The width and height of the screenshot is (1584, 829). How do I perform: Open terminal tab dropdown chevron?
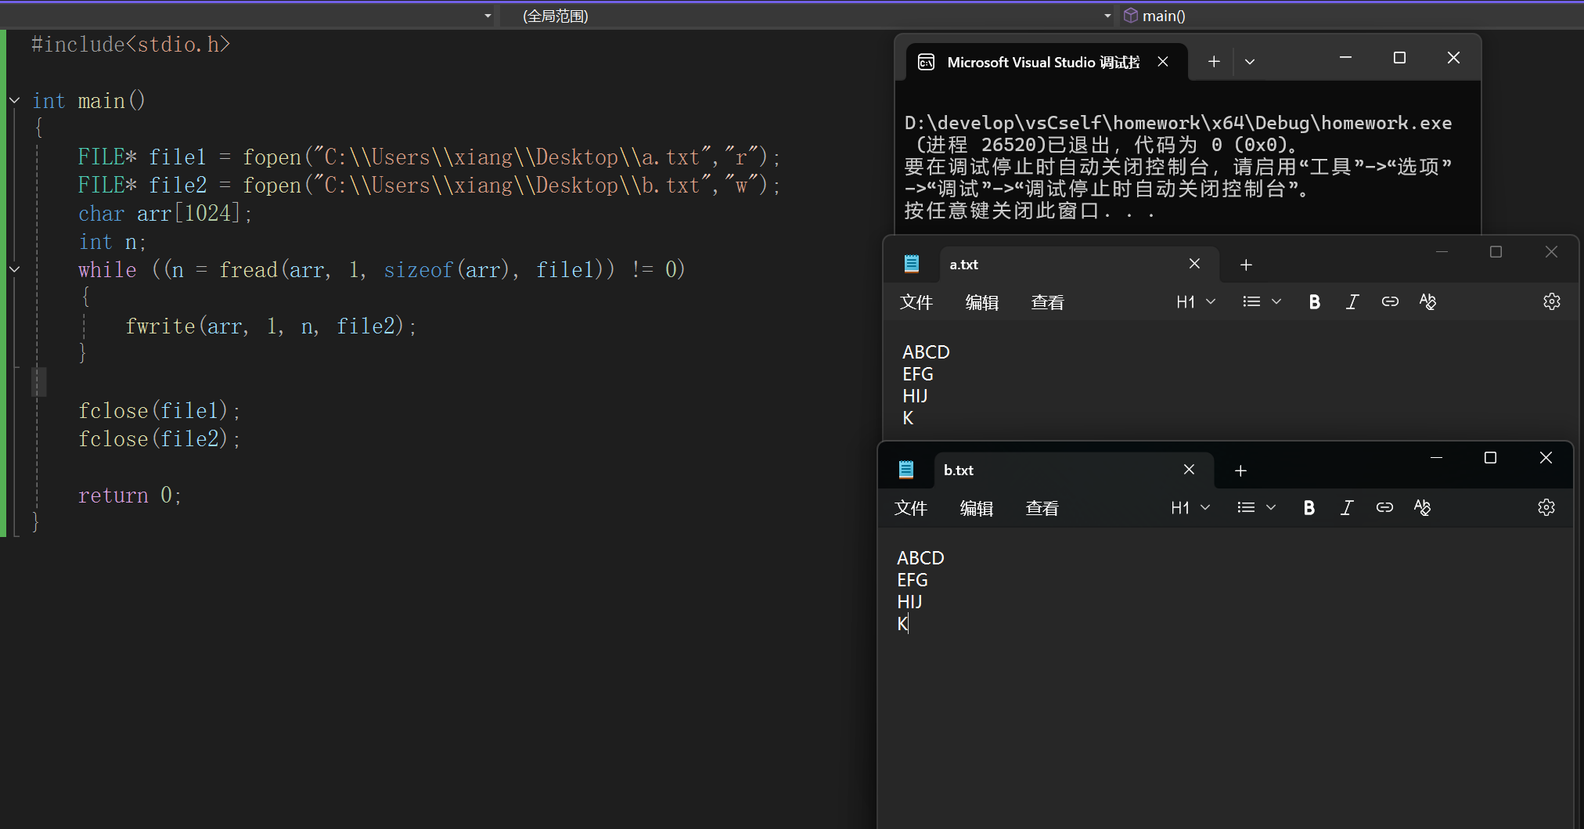click(1250, 62)
